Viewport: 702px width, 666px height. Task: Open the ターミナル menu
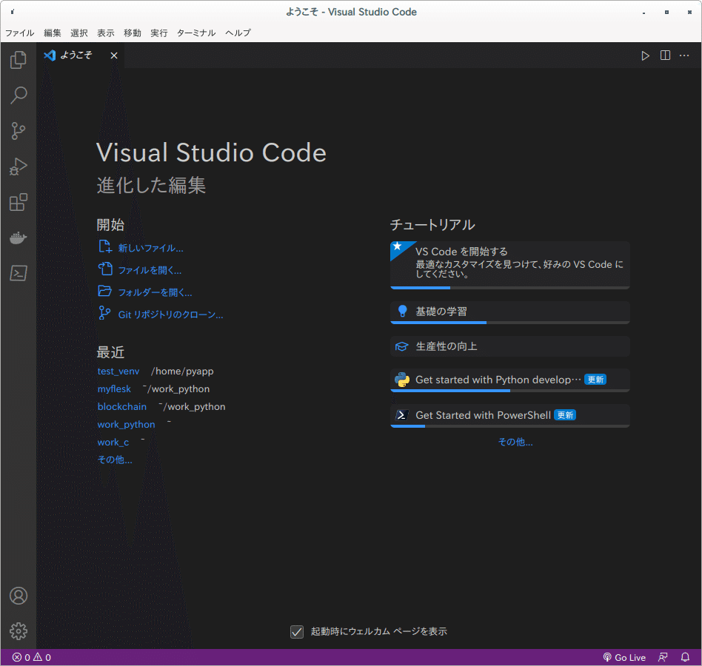(x=196, y=33)
